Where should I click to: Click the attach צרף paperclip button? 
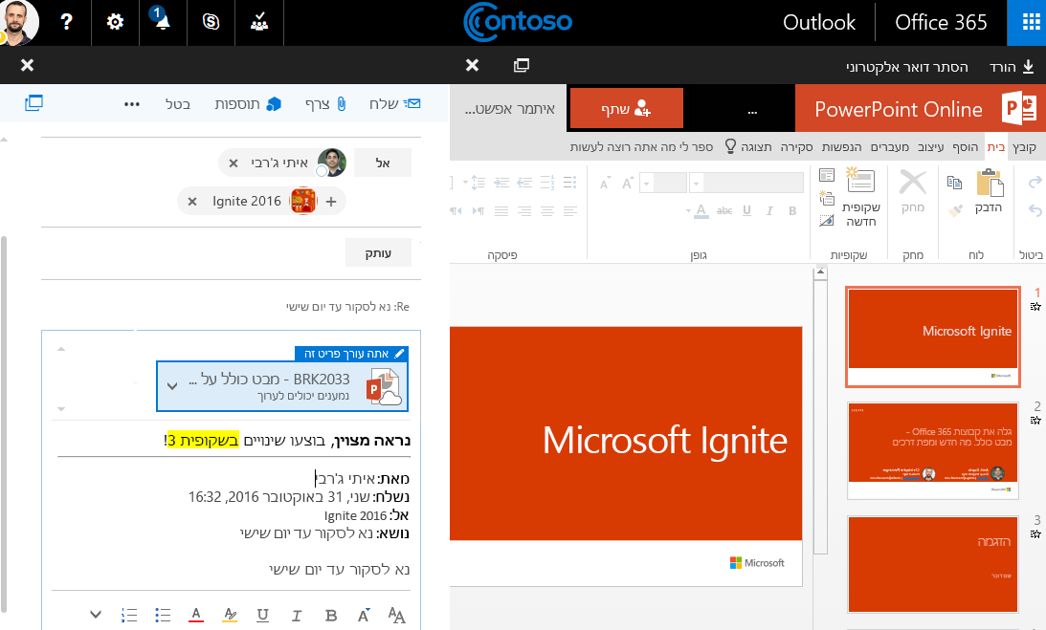[x=325, y=104]
